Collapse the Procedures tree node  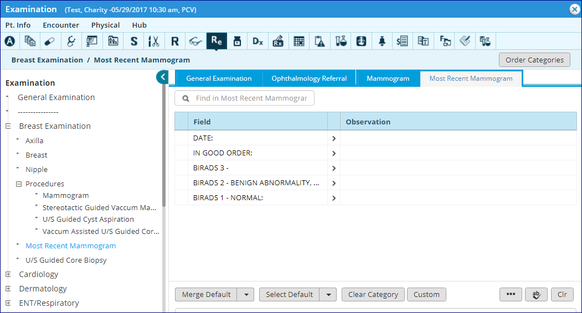click(x=19, y=184)
